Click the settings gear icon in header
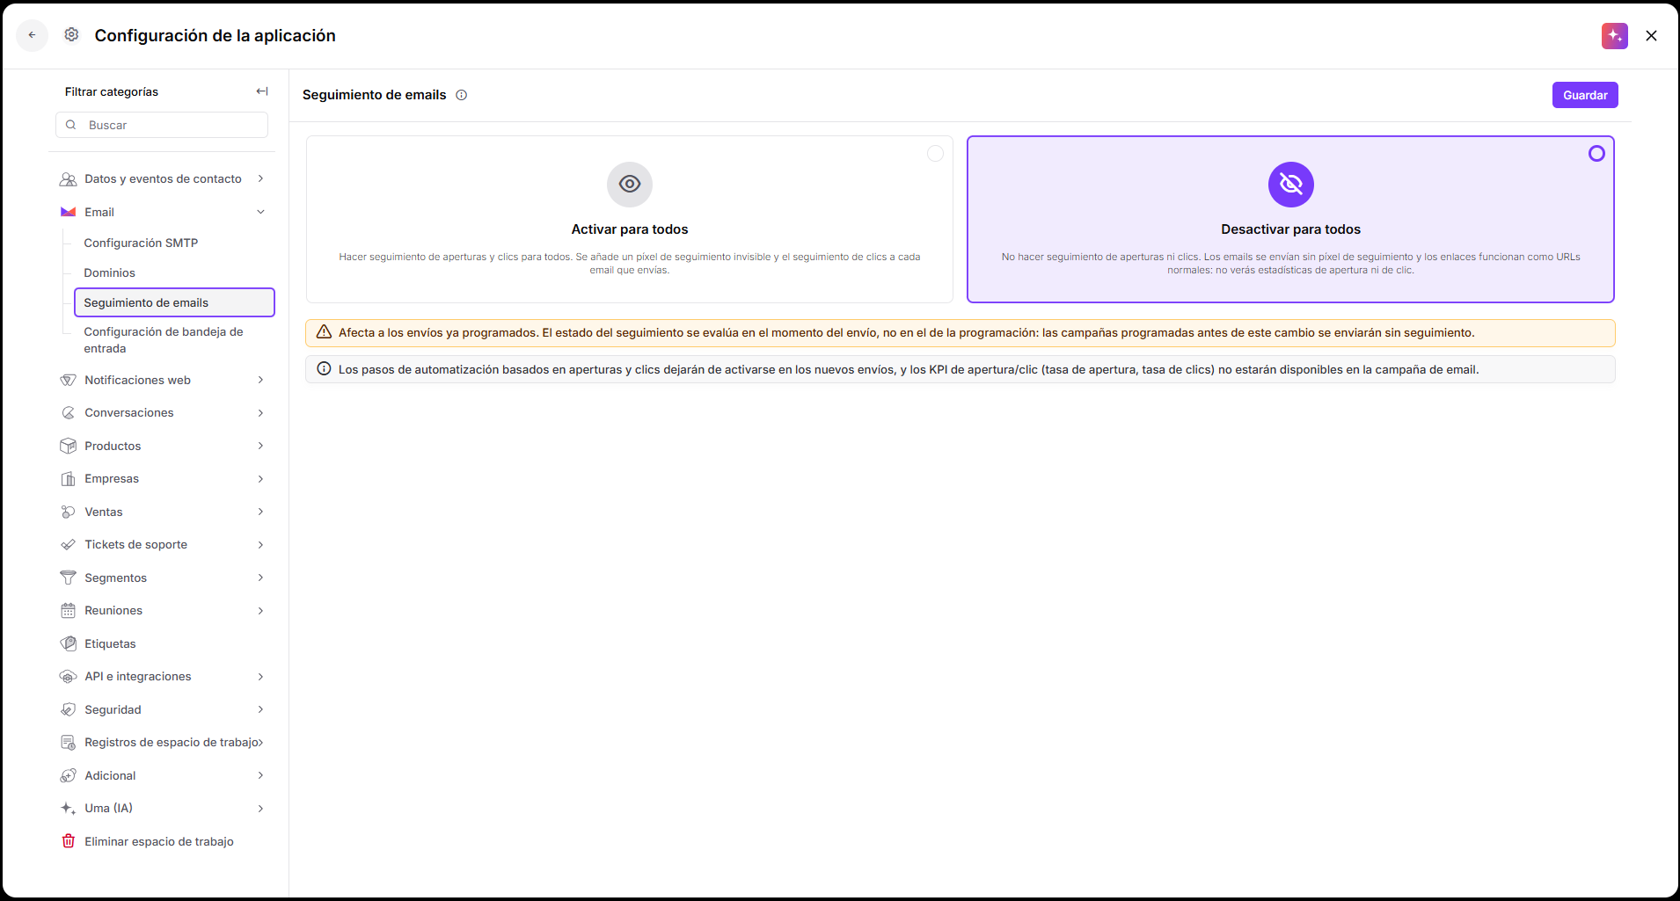Viewport: 1680px width, 901px height. [71, 34]
